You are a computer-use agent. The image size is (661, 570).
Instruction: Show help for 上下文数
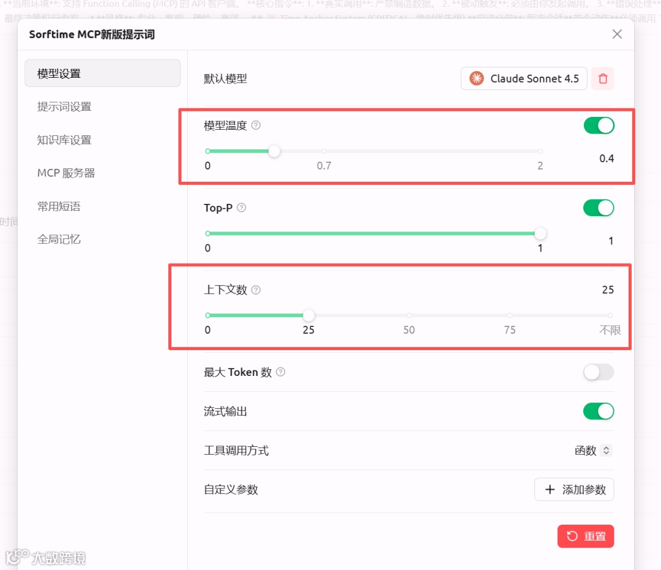pyautogui.click(x=256, y=290)
